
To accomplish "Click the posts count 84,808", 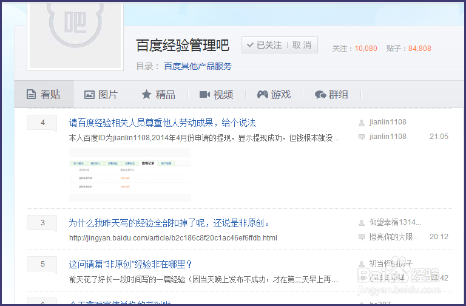I will point(420,48).
